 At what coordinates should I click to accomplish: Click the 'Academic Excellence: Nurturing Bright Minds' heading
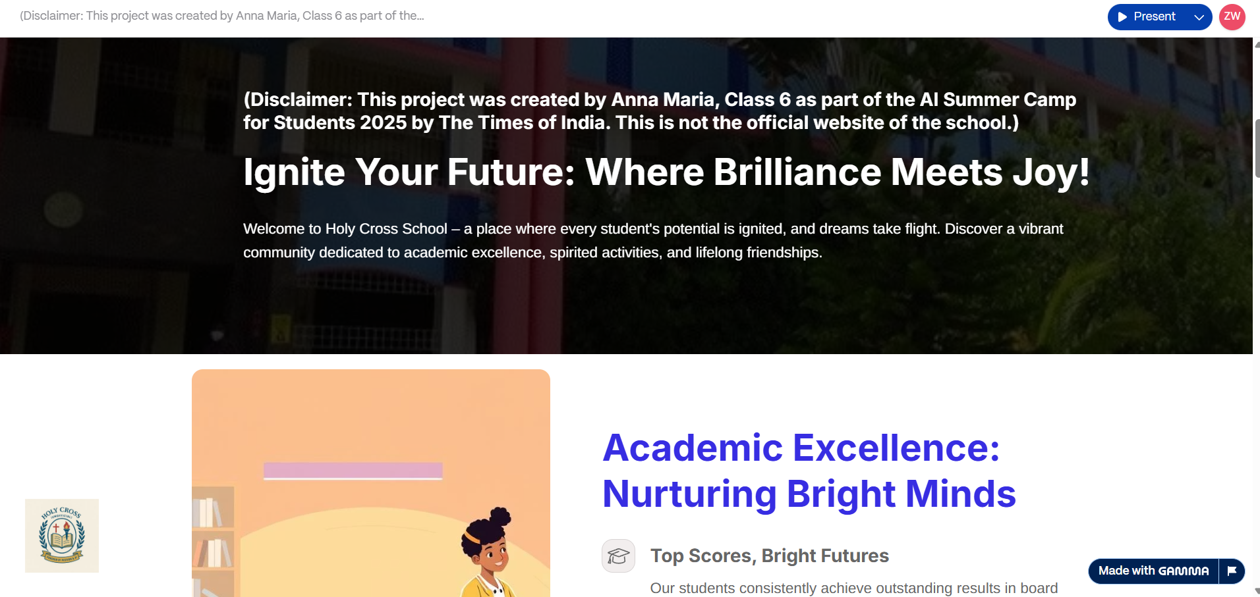point(809,471)
